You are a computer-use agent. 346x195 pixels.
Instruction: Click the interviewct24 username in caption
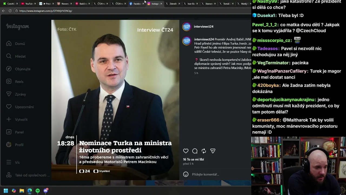[204, 39]
